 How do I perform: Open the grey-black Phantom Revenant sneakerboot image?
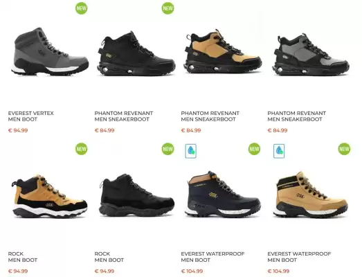coord(311,55)
